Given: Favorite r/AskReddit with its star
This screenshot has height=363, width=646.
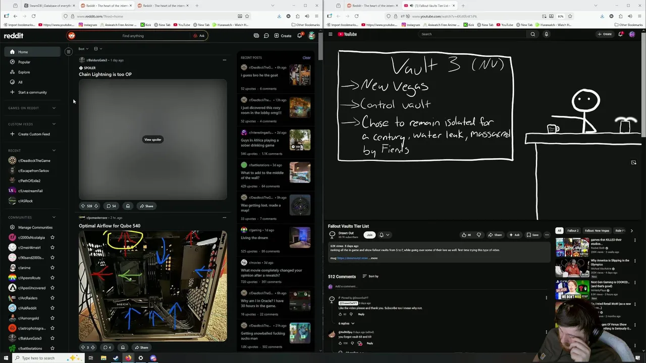Looking at the screenshot, I should point(52,308).
